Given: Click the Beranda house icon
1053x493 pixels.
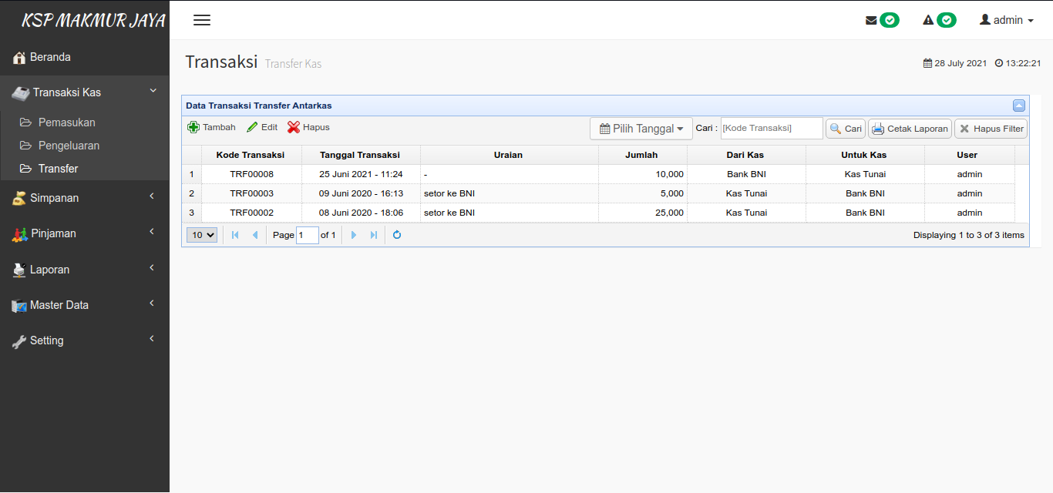Looking at the screenshot, I should 19,58.
